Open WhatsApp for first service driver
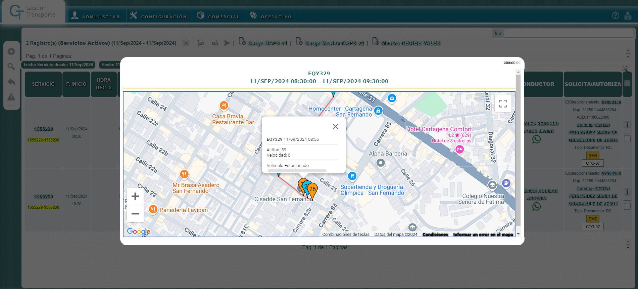 (536, 139)
